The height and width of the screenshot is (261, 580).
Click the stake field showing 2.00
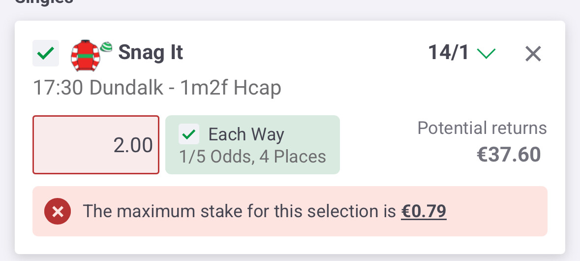pyautogui.click(x=96, y=145)
